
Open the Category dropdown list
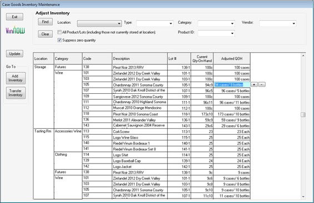(x=216, y=23)
